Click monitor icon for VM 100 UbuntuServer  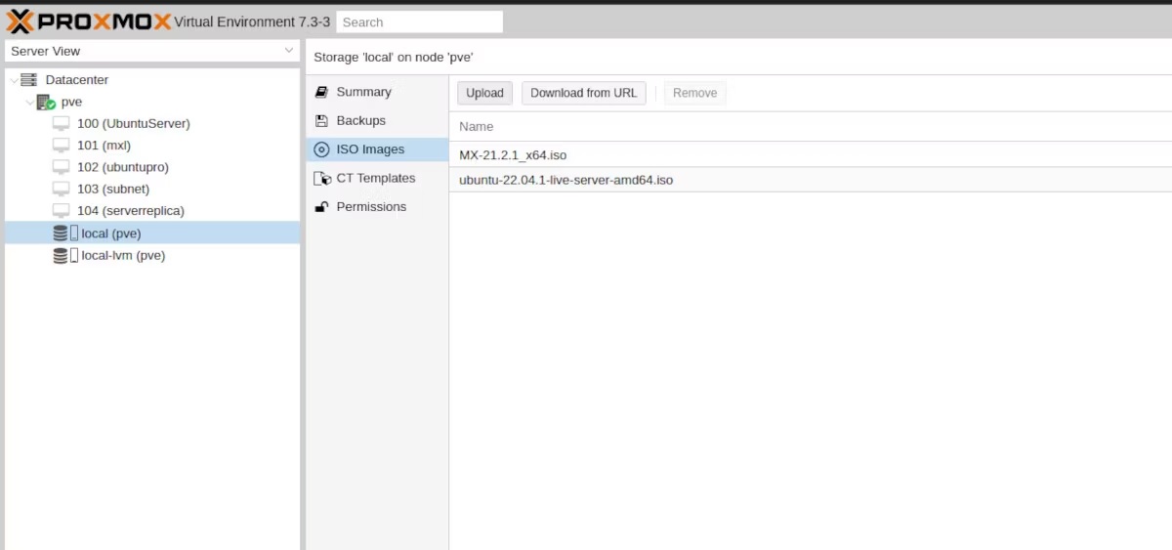pos(62,124)
